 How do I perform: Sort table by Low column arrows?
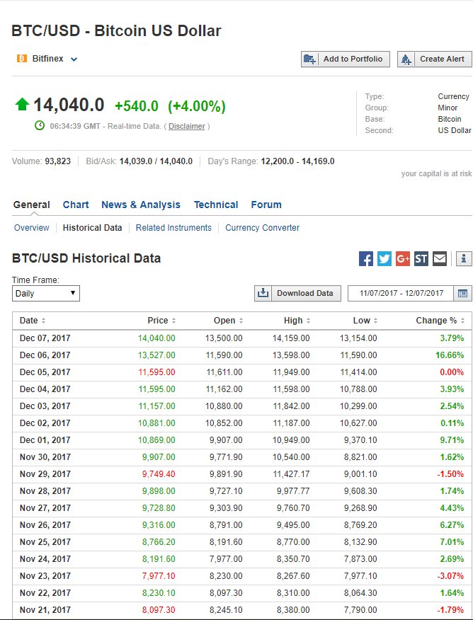coord(375,321)
